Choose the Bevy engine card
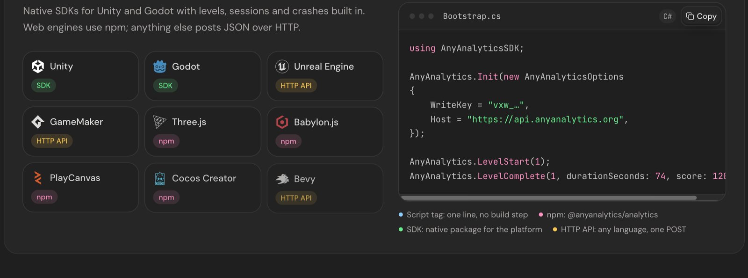 click(x=325, y=188)
